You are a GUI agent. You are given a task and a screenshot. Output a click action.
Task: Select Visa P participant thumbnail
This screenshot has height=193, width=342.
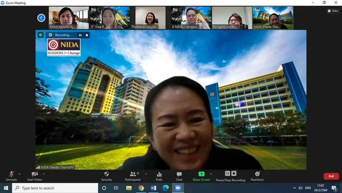pos(110,18)
